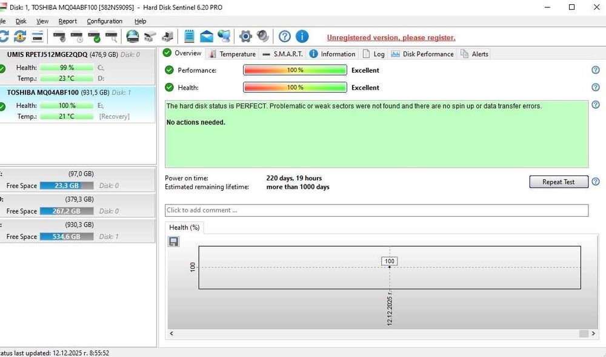Click the globe and monitor network icon
Screen dimensions: 606x357
[x=224, y=36]
